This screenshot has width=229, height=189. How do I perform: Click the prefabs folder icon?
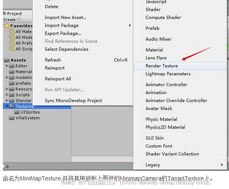[12, 83]
